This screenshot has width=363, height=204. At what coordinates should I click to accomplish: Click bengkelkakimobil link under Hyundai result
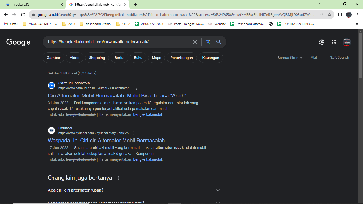(x=147, y=160)
